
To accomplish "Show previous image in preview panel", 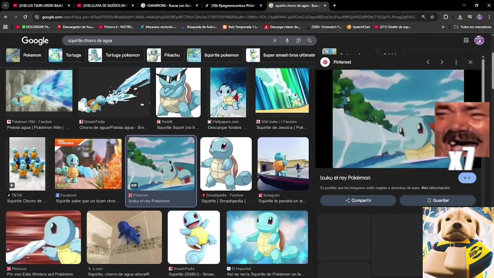I will 428,62.
